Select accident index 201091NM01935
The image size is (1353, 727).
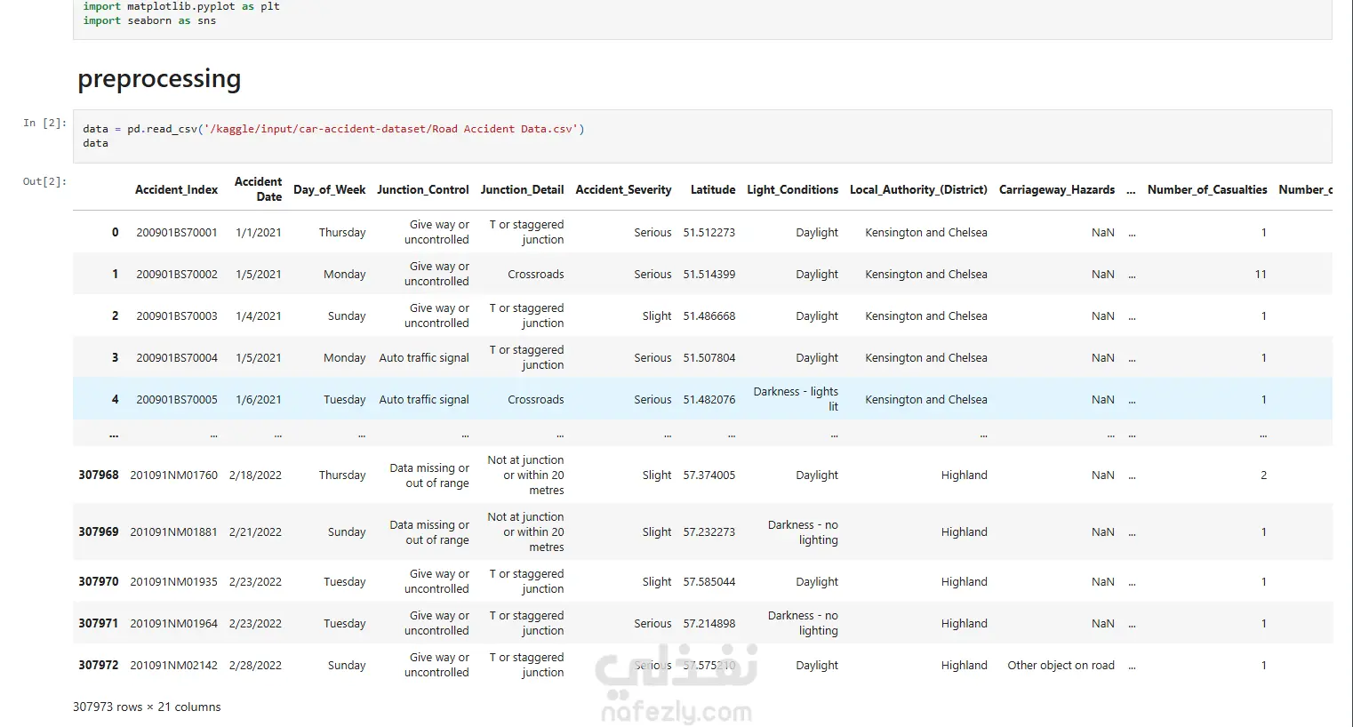[173, 581]
